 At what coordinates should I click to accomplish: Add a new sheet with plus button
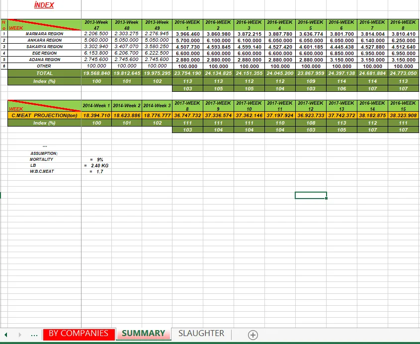[x=253, y=335]
